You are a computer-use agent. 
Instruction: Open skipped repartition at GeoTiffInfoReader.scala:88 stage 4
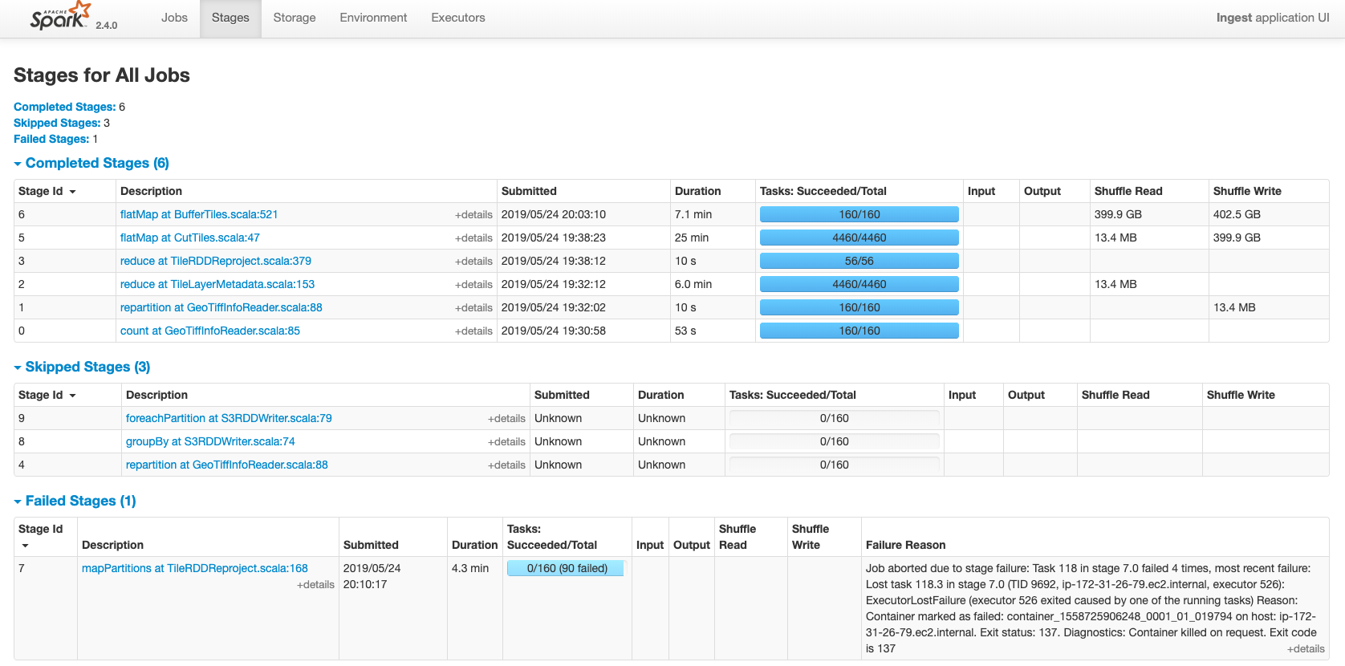[x=227, y=465]
